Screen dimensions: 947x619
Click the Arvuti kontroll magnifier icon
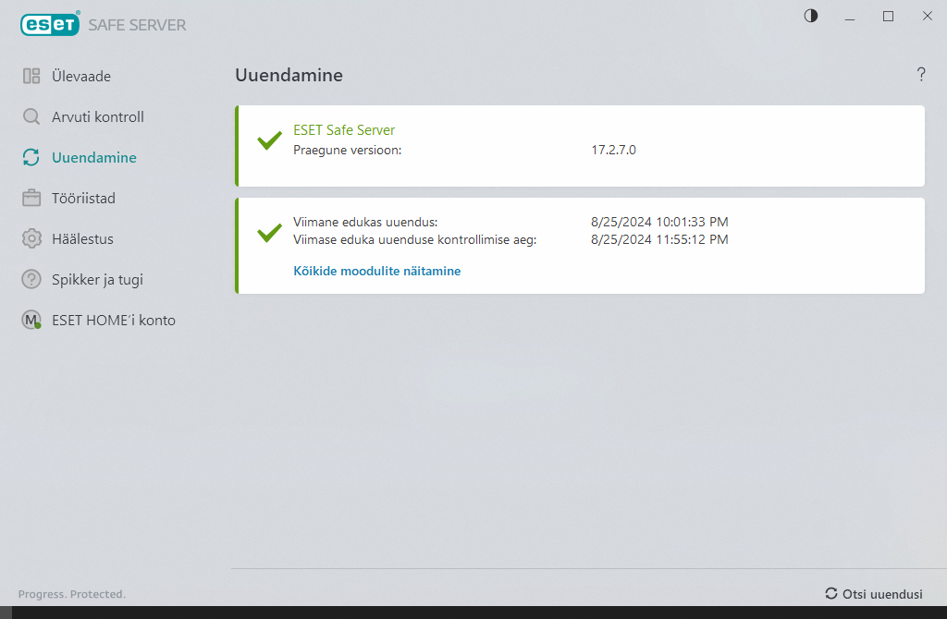[x=31, y=116]
